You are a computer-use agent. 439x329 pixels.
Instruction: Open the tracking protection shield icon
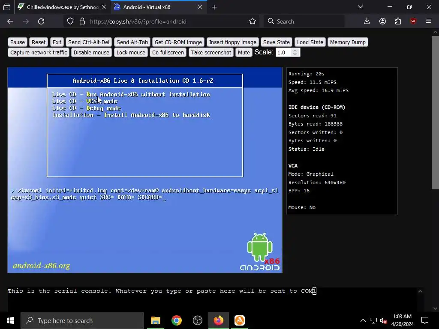(70, 21)
